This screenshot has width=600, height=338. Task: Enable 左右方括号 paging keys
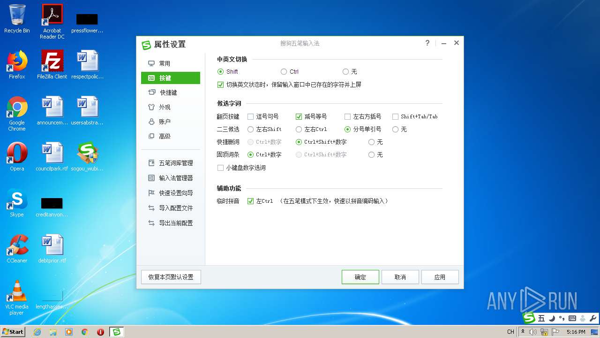tap(347, 116)
